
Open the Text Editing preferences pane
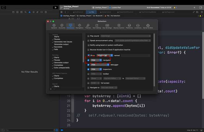click(x=97, y=26)
